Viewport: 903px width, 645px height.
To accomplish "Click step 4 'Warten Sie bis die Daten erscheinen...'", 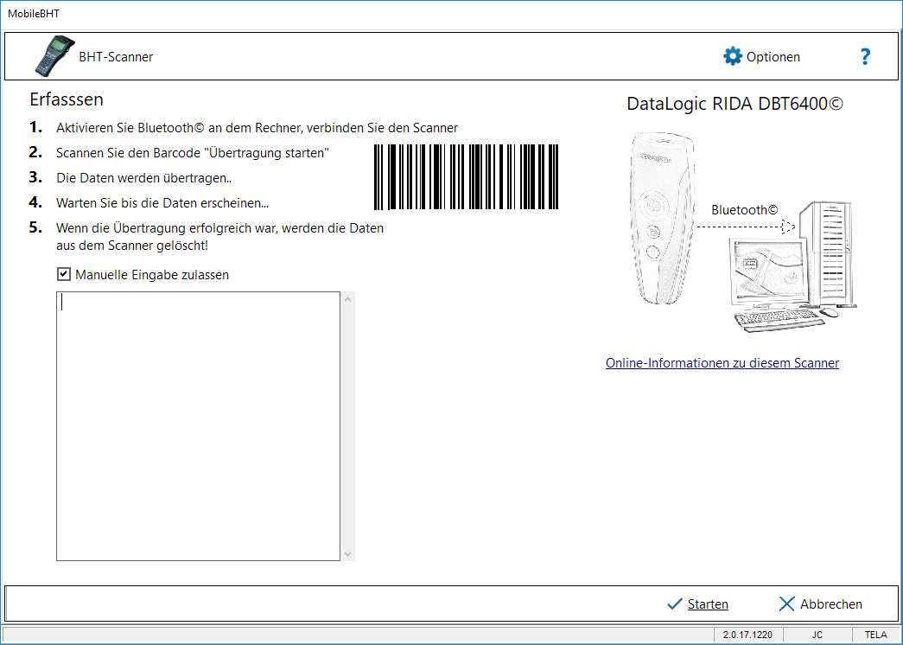I will click(162, 203).
